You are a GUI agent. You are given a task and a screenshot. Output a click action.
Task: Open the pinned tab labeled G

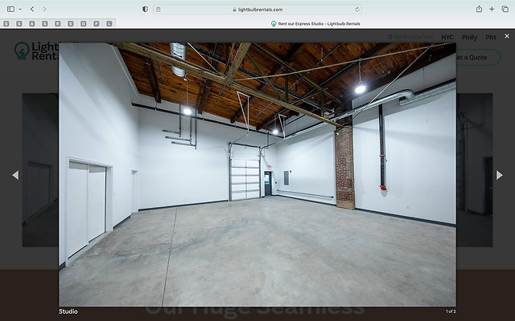click(x=84, y=23)
